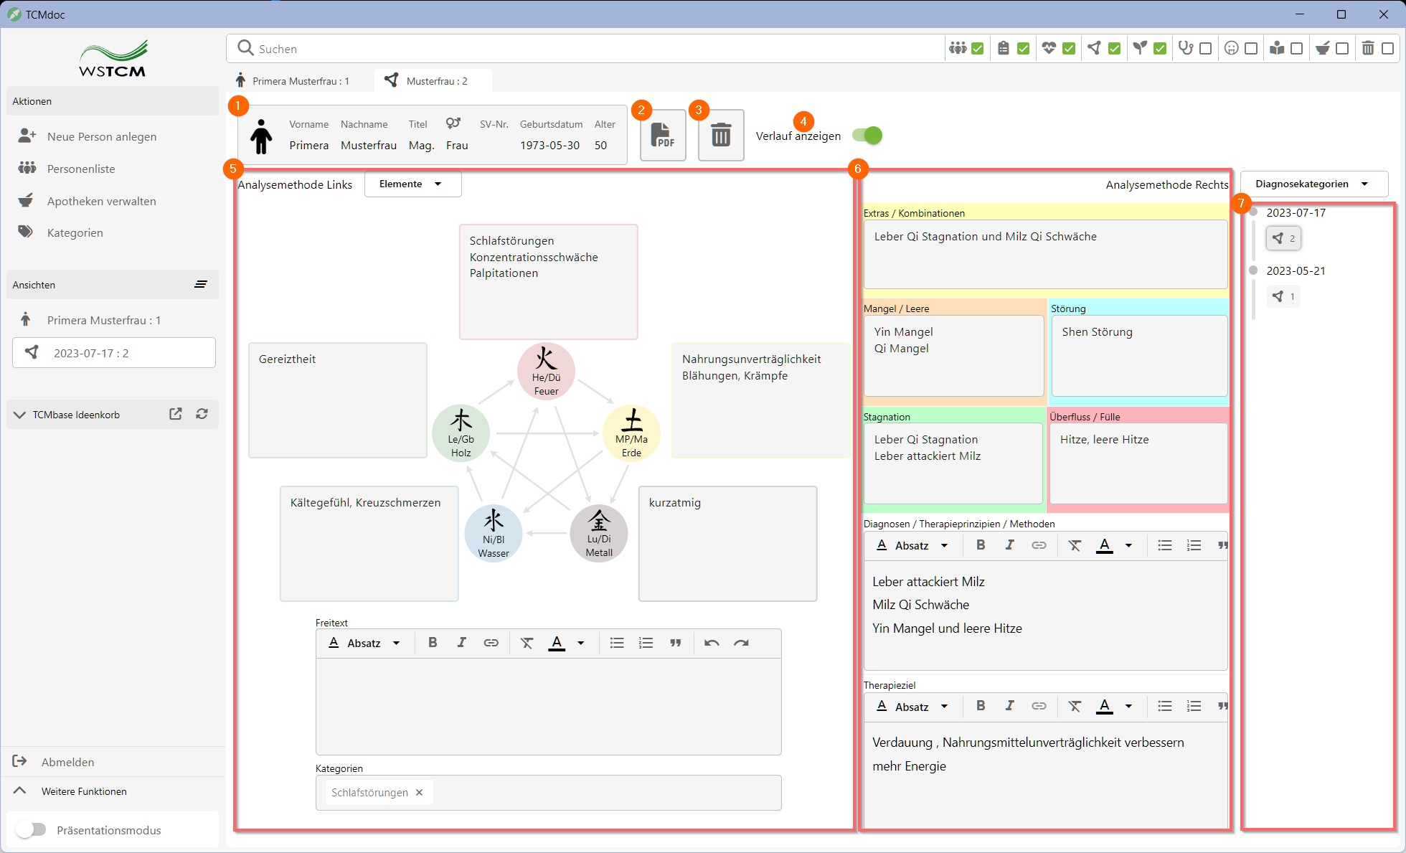Viewport: 1406px width, 853px height.
Task: Insert link in Therapieziel editor
Action: [1039, 706]
